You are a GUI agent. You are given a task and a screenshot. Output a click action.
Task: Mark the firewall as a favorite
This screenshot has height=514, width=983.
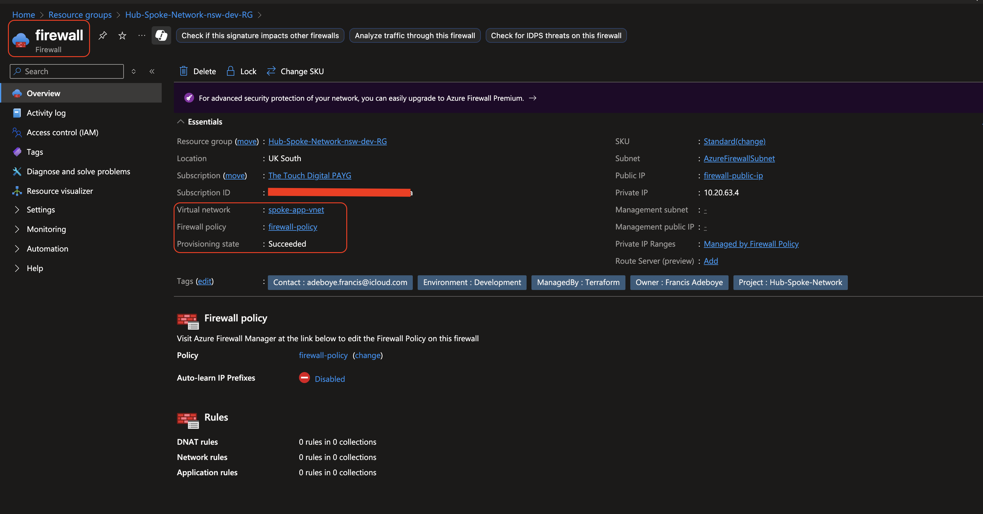pos(122,35)
